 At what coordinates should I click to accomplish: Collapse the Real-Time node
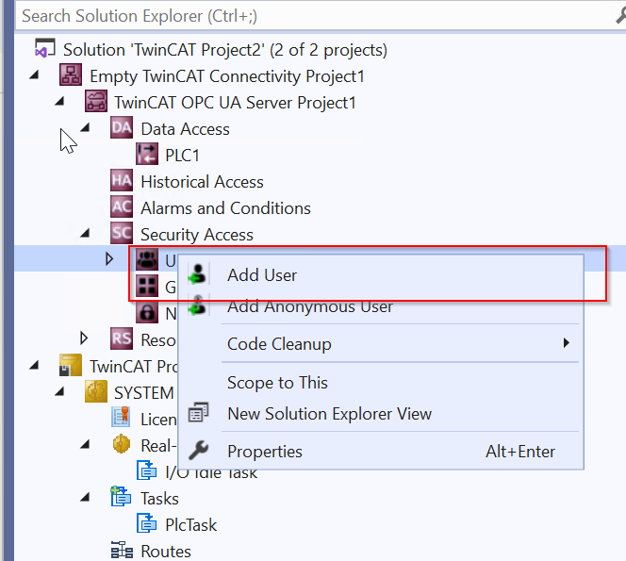click(85, 443)
